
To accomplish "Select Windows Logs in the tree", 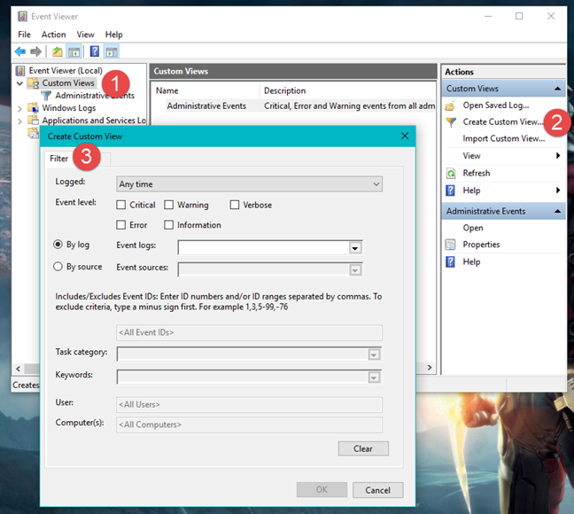I will pyautogui.click(x=69, y=108).
